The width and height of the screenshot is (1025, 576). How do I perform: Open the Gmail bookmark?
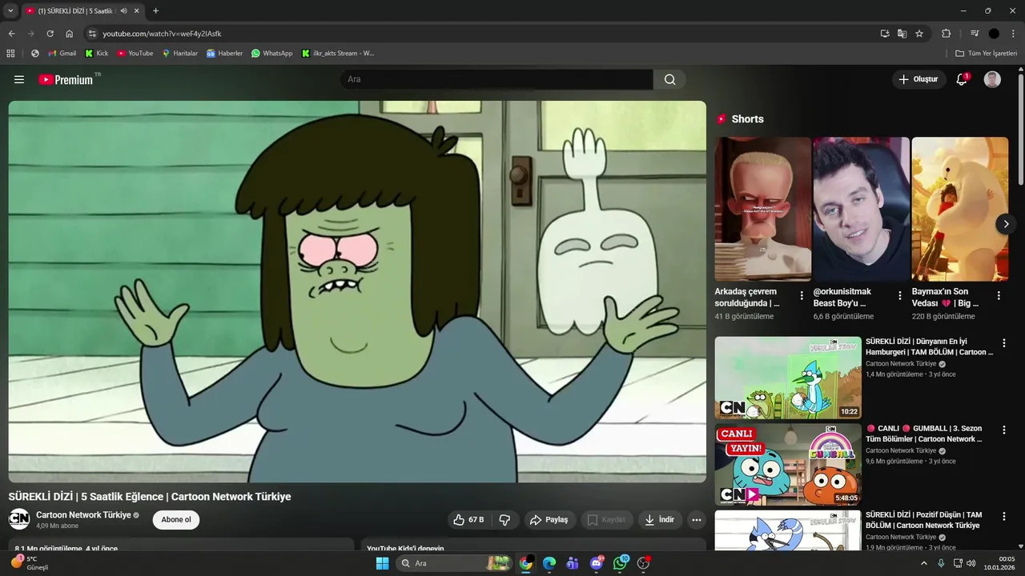62,54
